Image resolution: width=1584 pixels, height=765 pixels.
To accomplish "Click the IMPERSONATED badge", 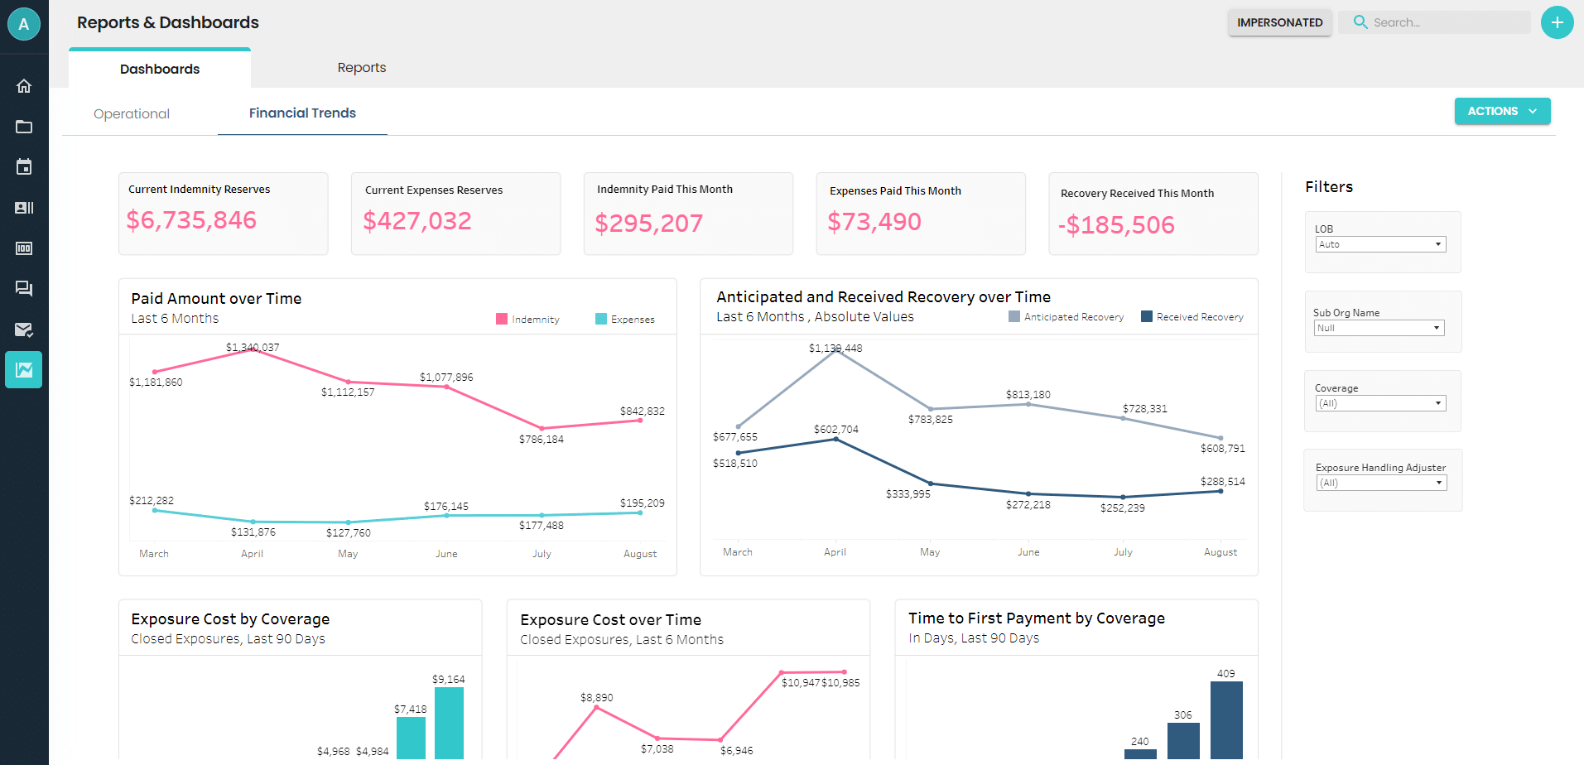I will click(x=1279, y=22).
